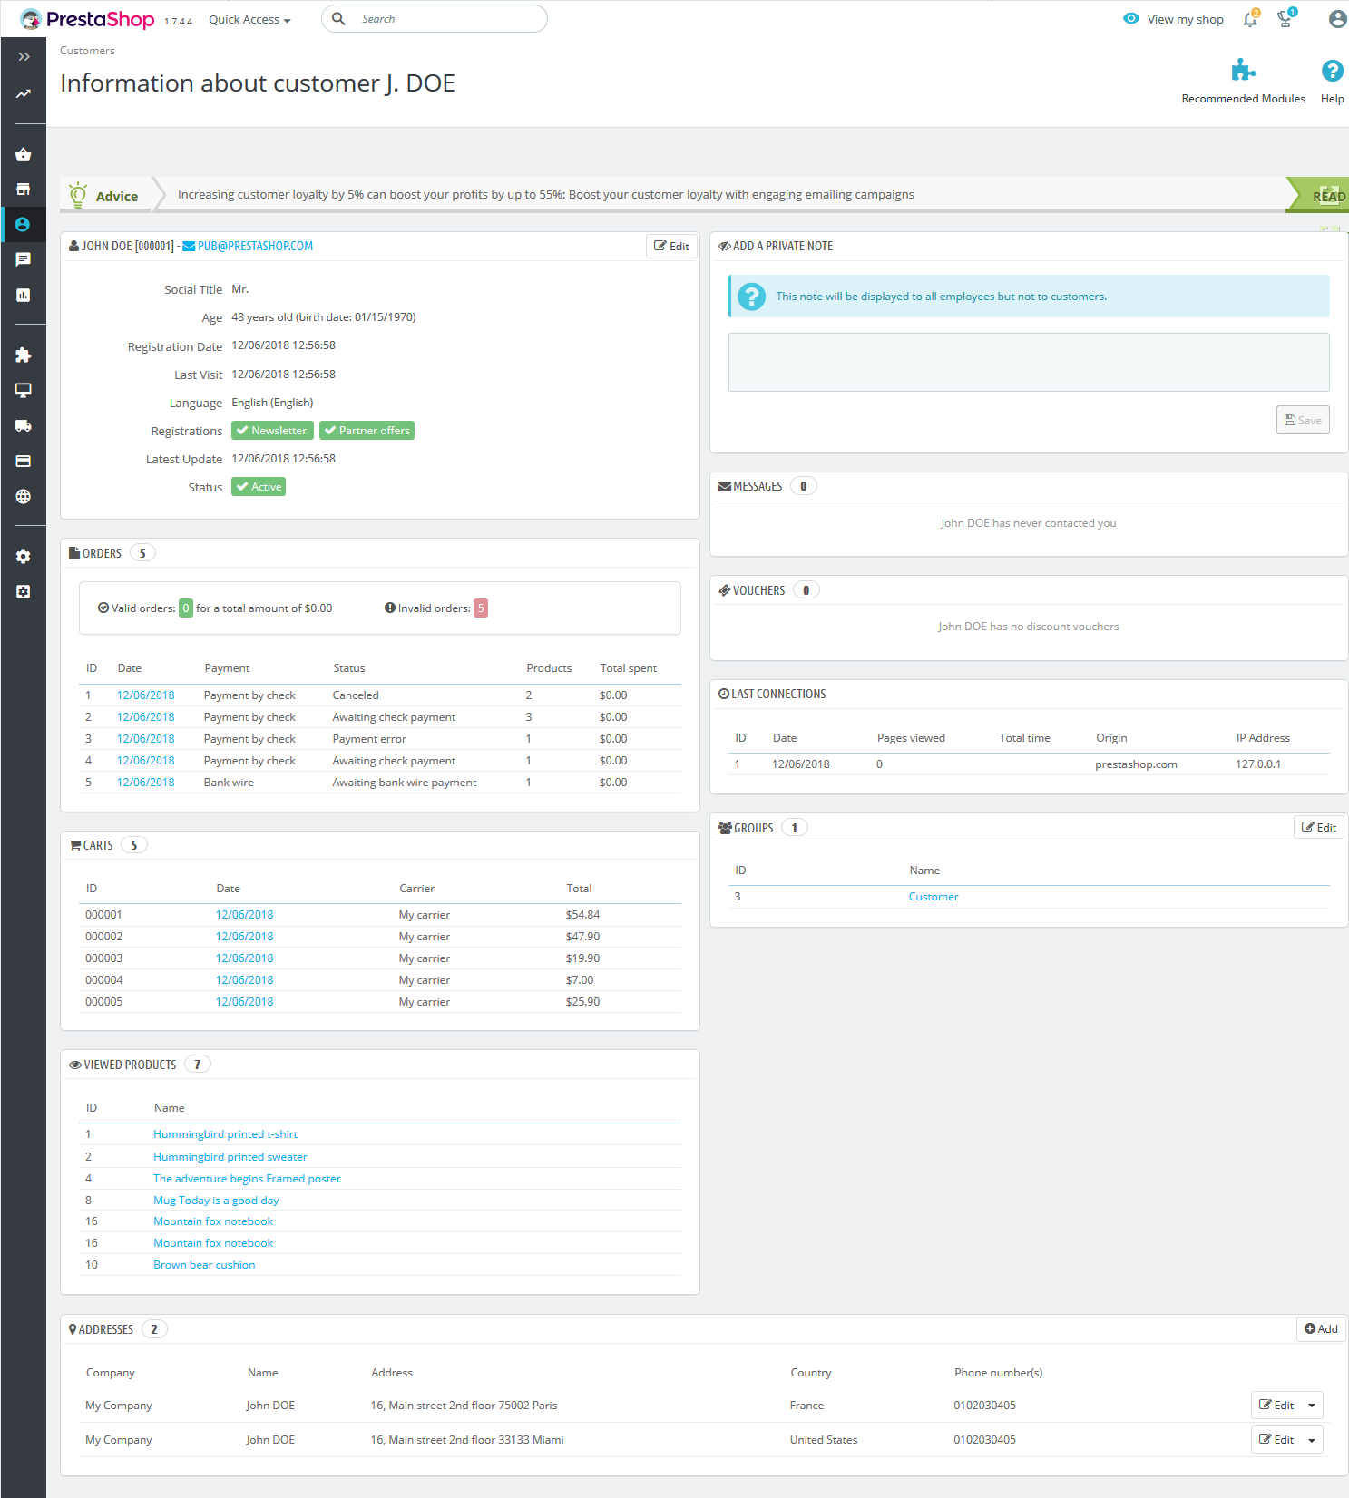
Task: Click the private note text area
Action: 1028,363
